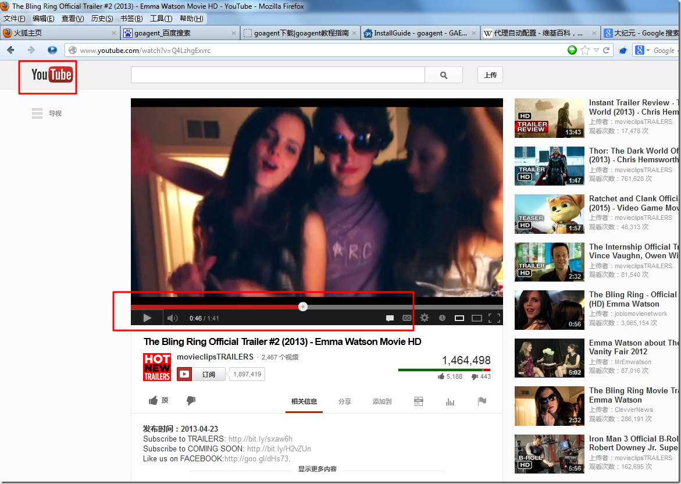Switch to 代理自动配置 - 维基百科 tab
This screenshot has height=484, width=681.
pos(540,33)
